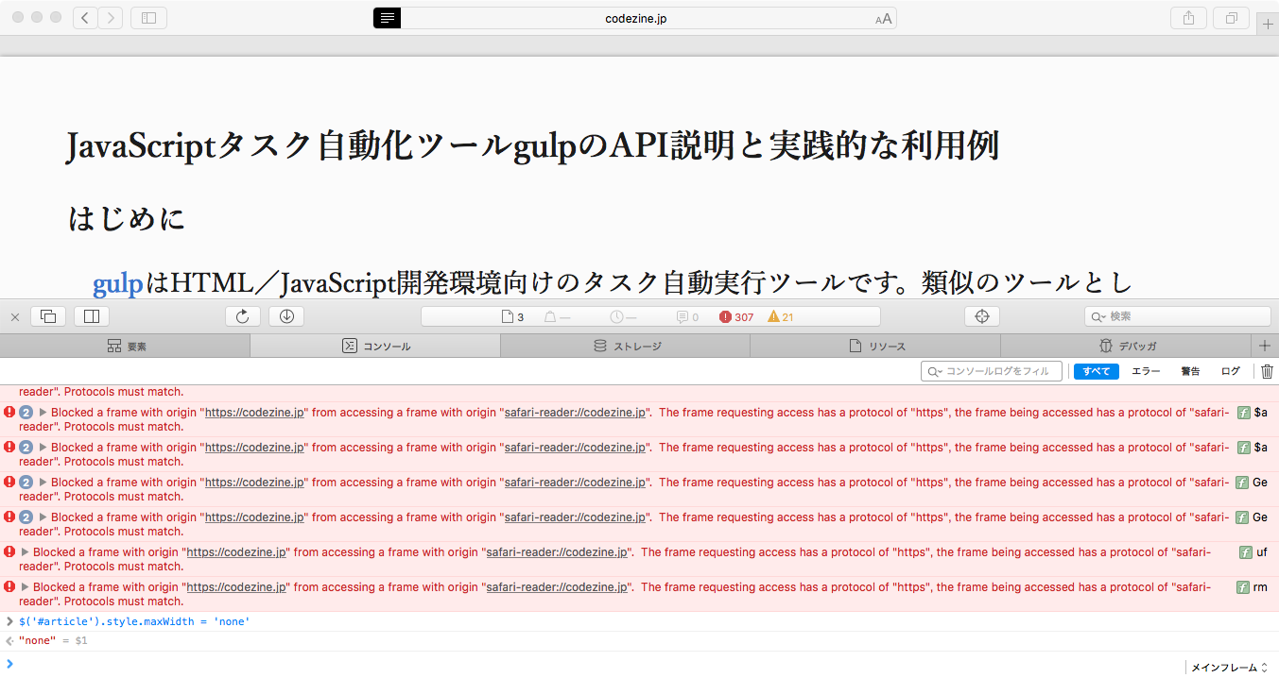Download web archive from inspector

(x=286, y=316)
